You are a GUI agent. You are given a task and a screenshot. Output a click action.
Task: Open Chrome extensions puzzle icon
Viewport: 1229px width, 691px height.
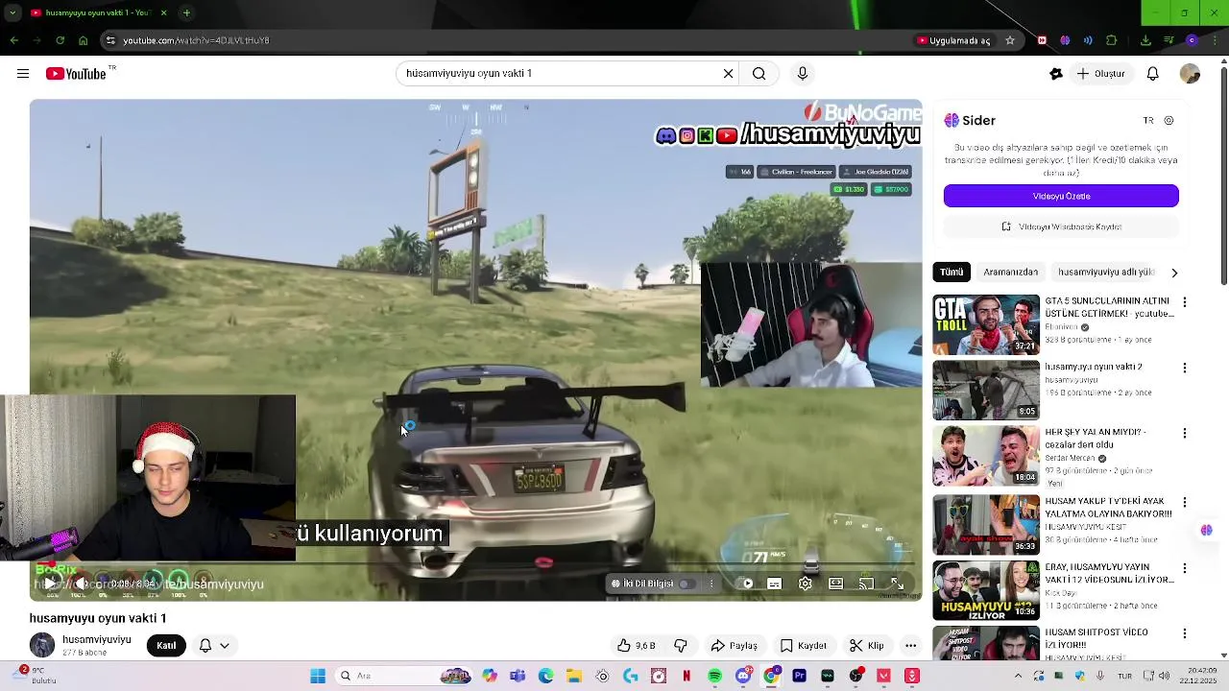tap(1111, 40)
